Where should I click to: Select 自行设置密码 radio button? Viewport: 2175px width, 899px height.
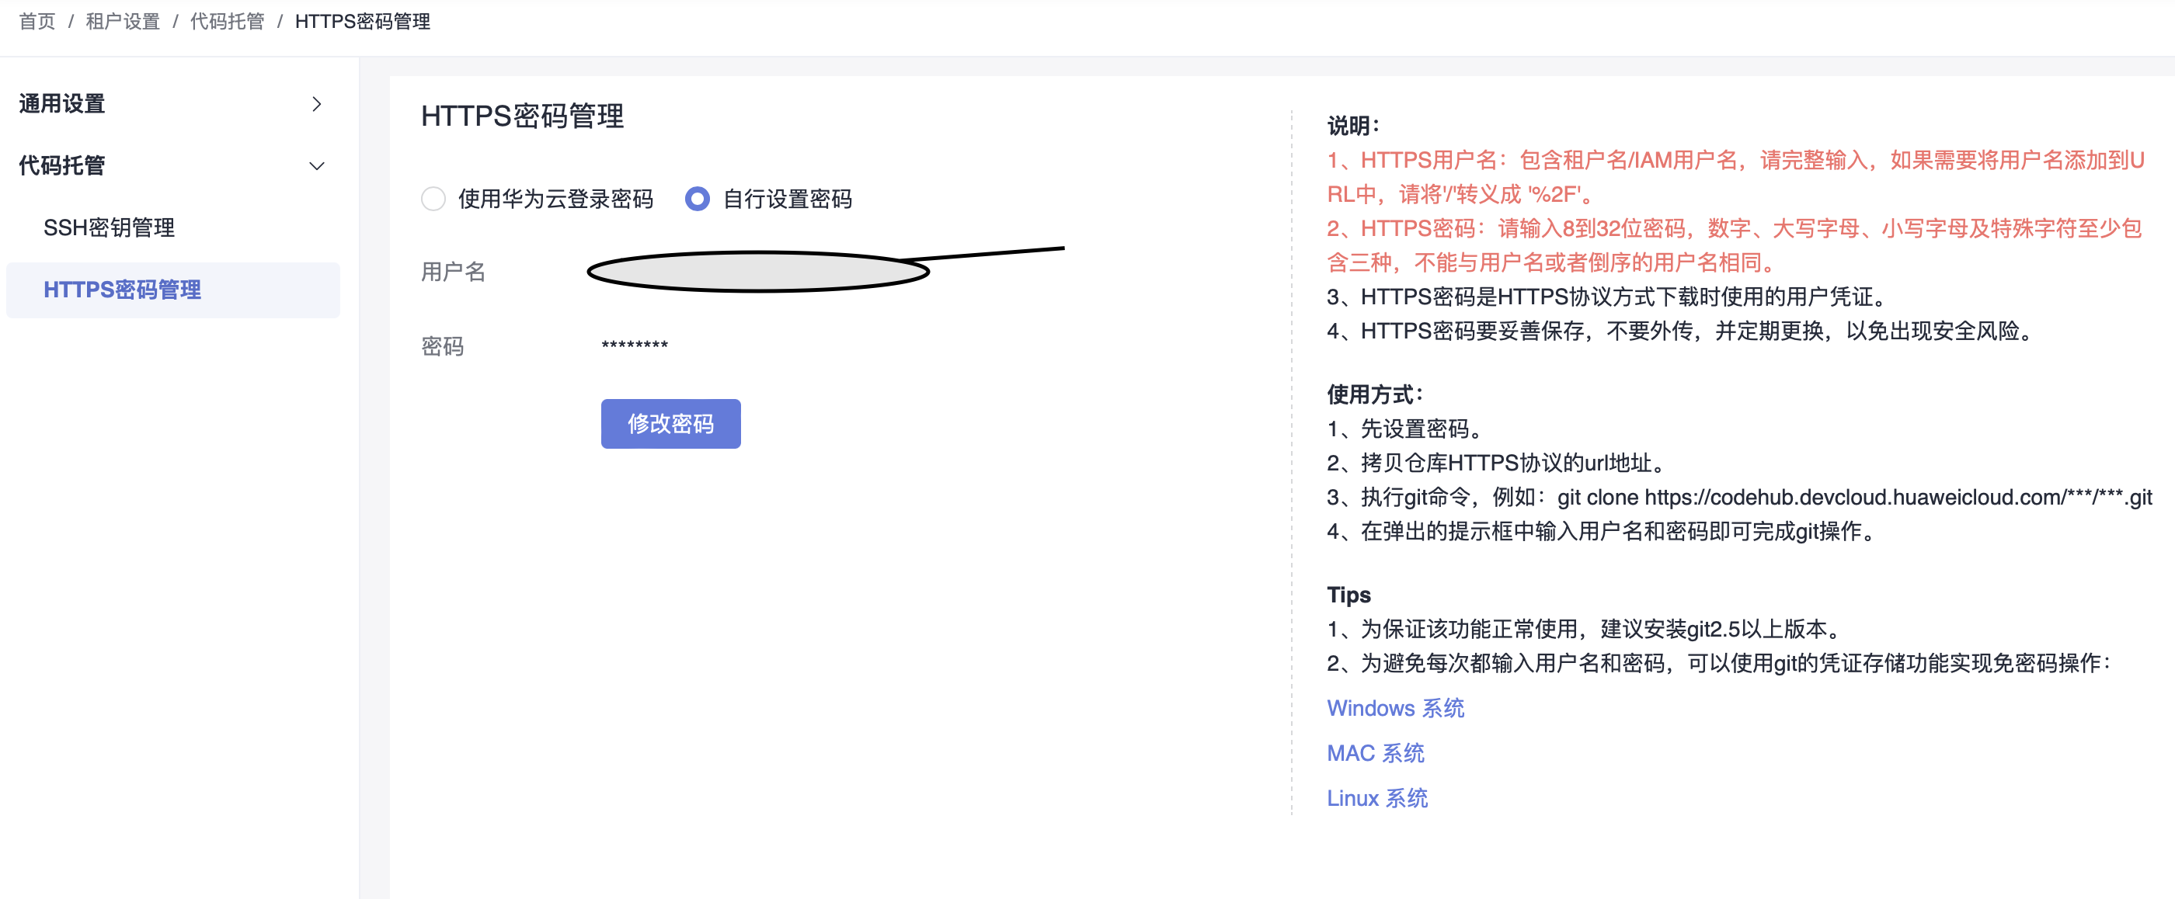(697, 200)
